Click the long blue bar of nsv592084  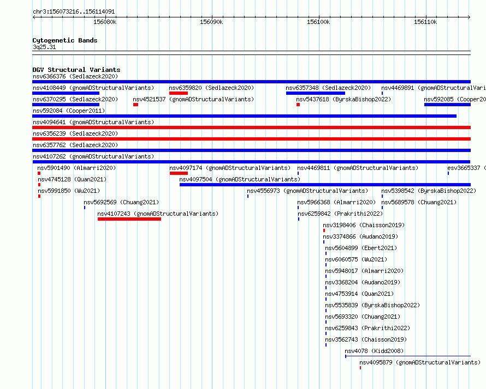[x=244, y=116]
